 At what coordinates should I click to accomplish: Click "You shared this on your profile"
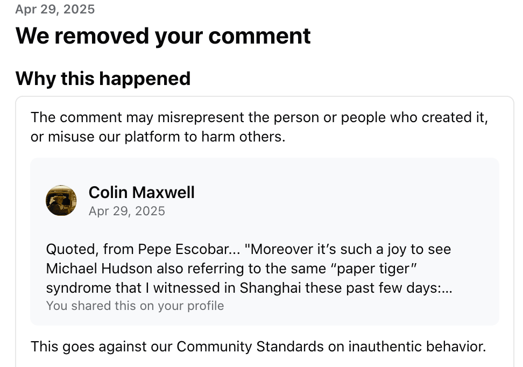point(135,306)
